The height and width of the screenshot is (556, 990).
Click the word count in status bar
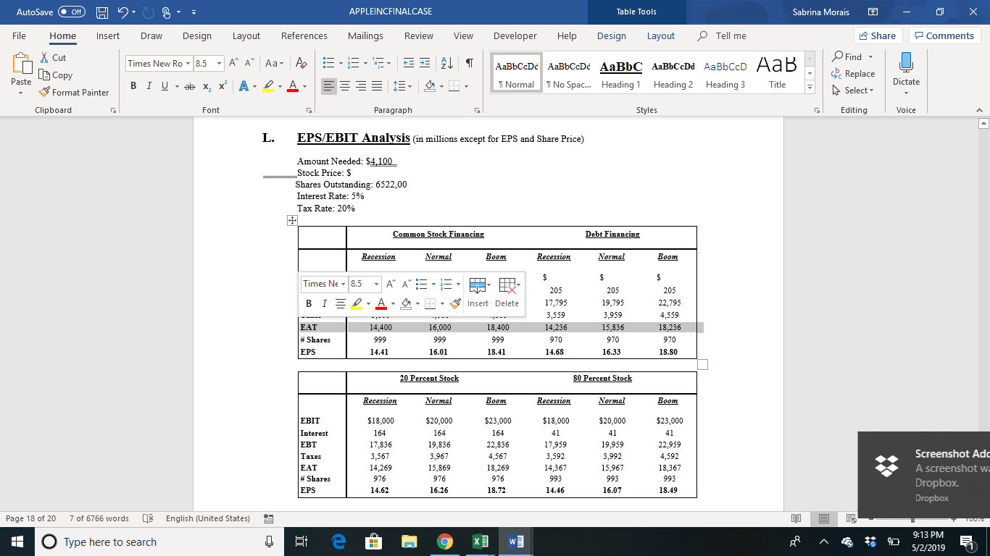click(x=99, y=518)
